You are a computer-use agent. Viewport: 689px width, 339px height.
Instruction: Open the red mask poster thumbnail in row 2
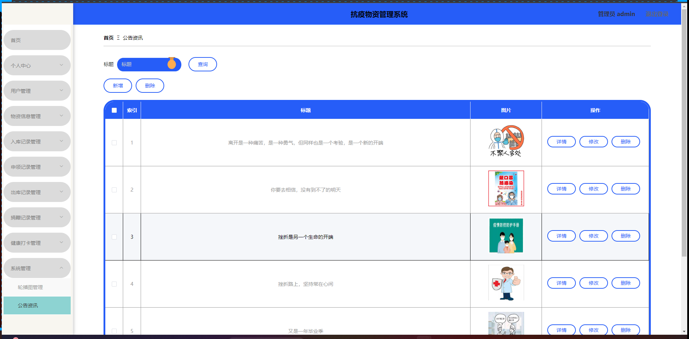point(506,188)
